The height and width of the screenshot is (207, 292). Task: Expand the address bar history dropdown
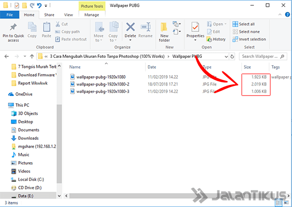(226, 57)
